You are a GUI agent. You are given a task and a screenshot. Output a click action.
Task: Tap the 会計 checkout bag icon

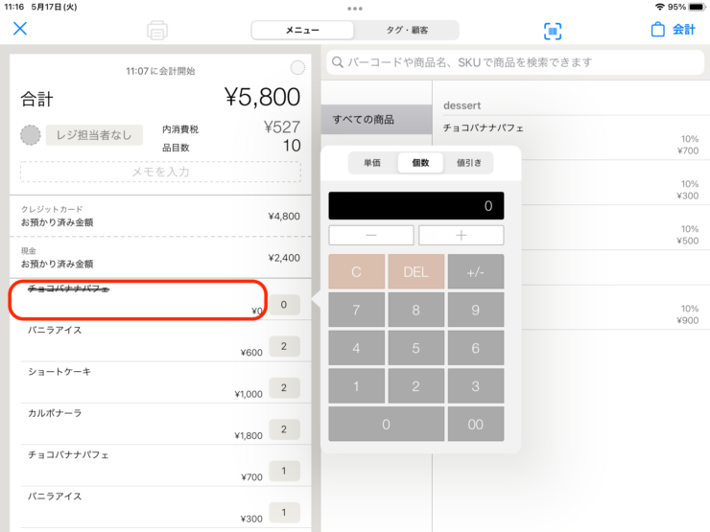point(657,30)
